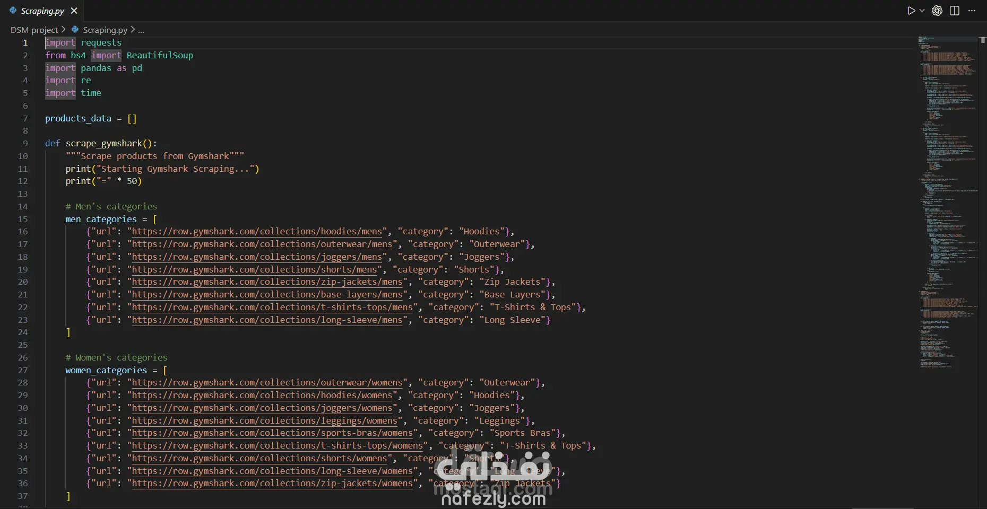Select the Scraping.py tab
Viewport: 987px width, 509px height.
tap(42, 11)
